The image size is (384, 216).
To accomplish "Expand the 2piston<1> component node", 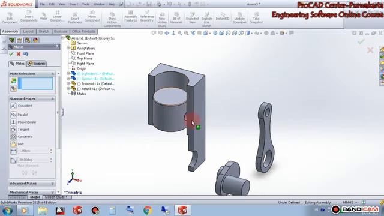I will coord(68,79).
